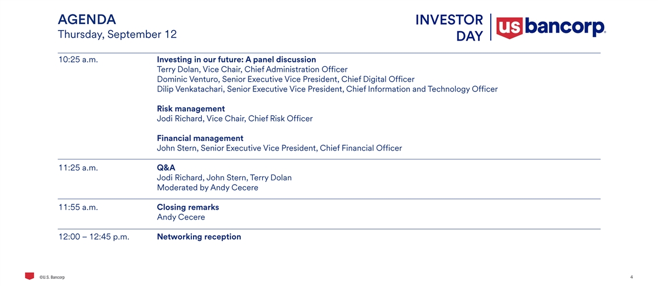
Task: Select the Closing remarks heading
Action: pyautogui.click(x=188, y=208)
